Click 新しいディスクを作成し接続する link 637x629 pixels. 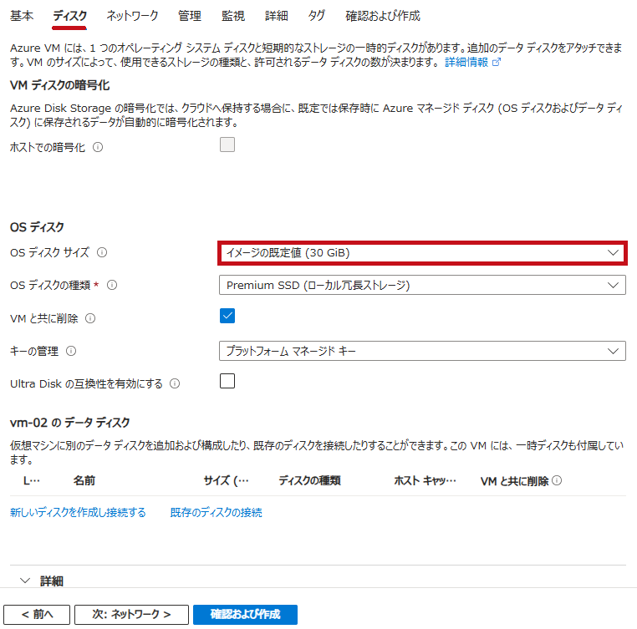tap(78, 512)
